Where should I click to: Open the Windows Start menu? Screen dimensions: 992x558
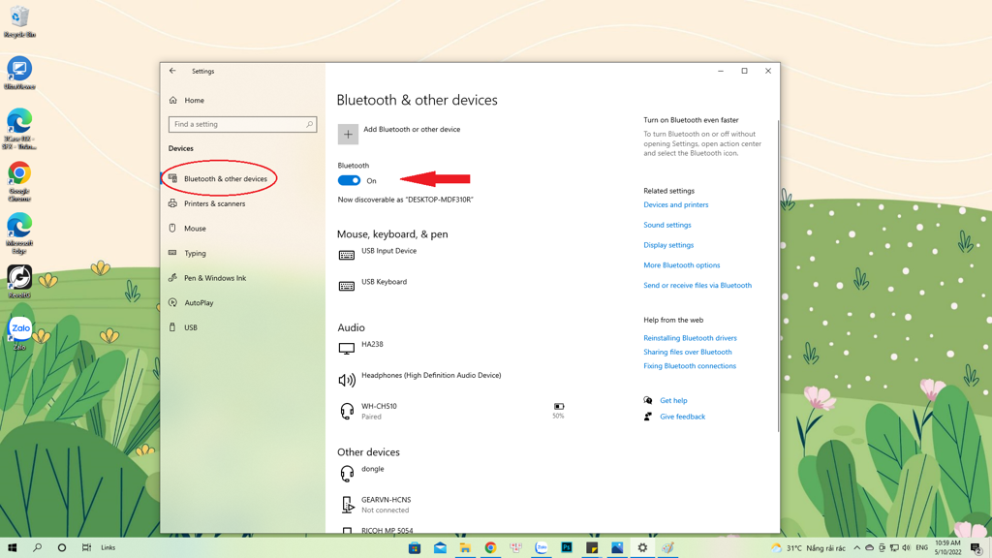pos(12,548)
